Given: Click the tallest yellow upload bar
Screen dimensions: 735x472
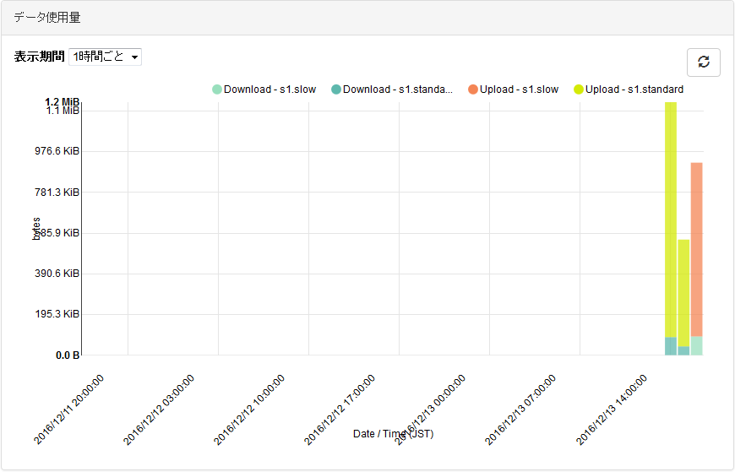Looking at the screenshot, I should (x=671, y=220).
